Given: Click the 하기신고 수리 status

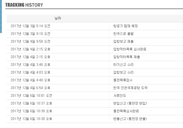Looking at the screenshot, I should (124, 65).
